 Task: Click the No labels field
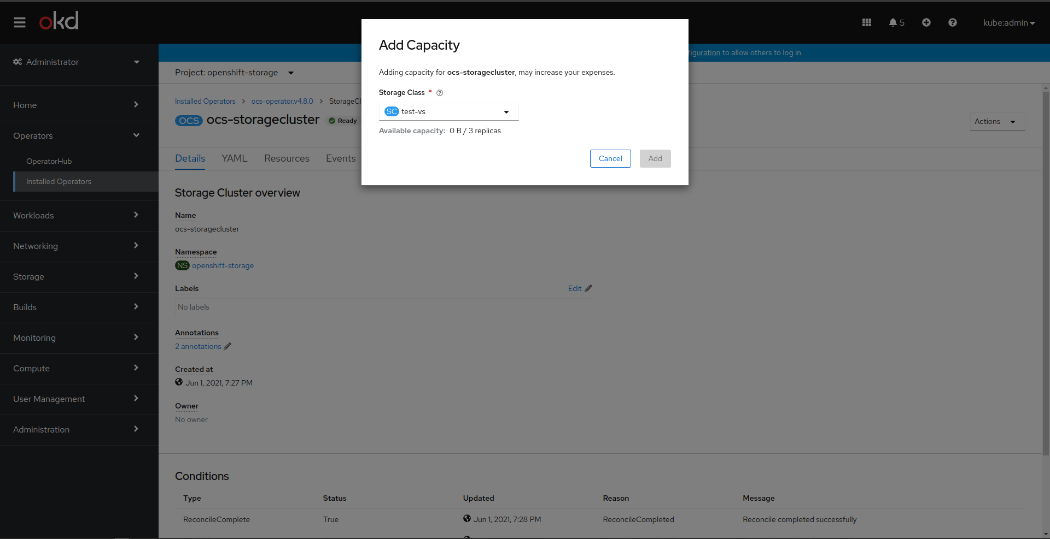click(x=383, y=307)
